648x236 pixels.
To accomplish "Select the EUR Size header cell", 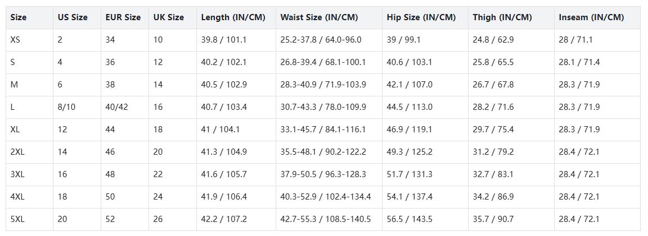I will 123,17.
